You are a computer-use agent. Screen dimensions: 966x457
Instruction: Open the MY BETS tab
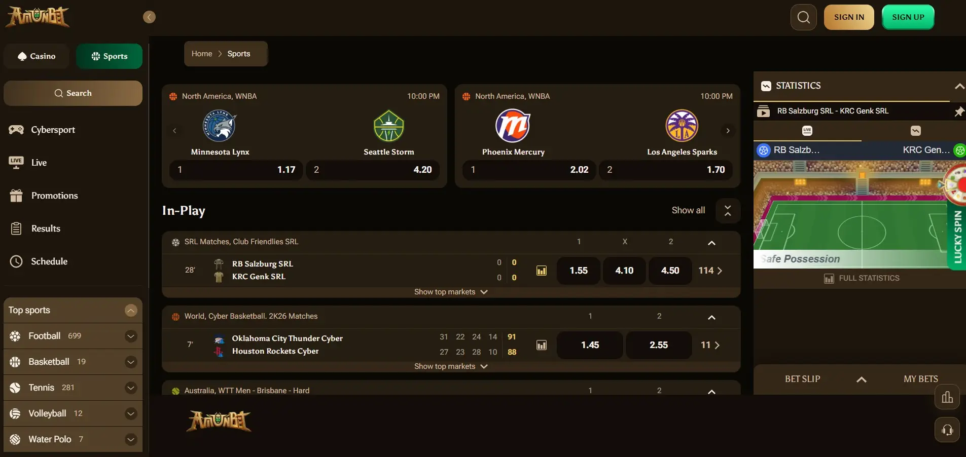(920, 379)
